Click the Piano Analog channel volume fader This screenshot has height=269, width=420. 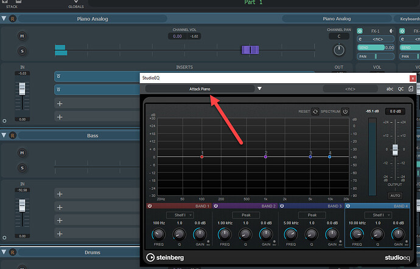pyautogui.click(x=250, y=50)
